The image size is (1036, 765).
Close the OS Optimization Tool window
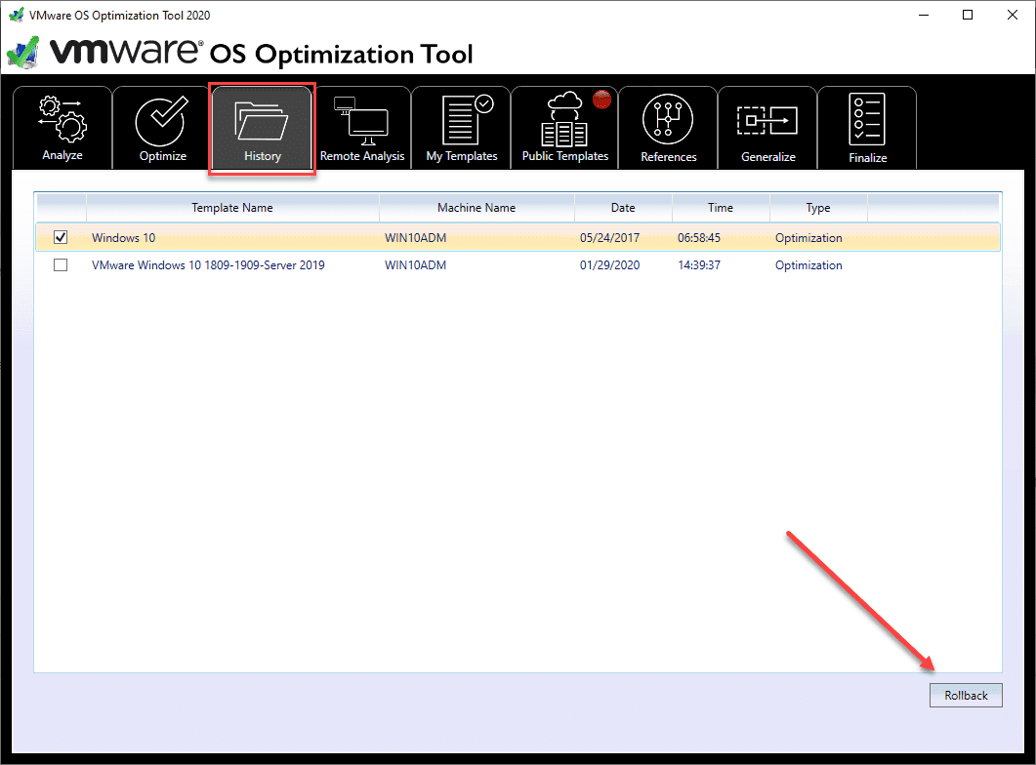(1013, 15)
